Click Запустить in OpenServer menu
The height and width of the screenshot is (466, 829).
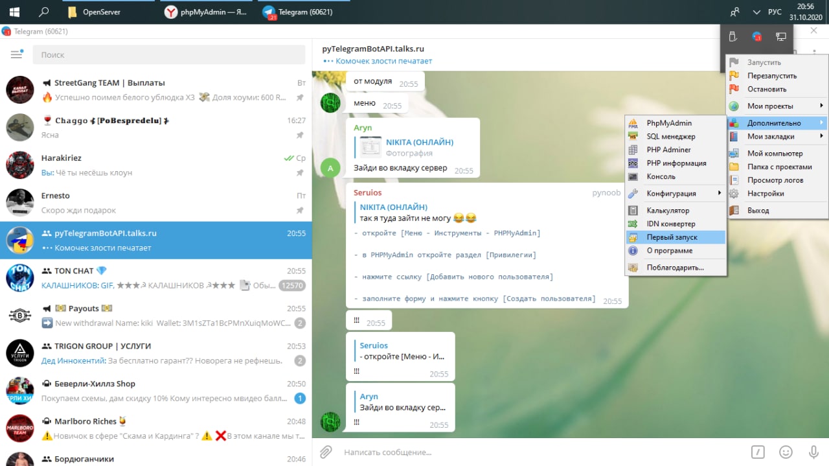(777, 62)
